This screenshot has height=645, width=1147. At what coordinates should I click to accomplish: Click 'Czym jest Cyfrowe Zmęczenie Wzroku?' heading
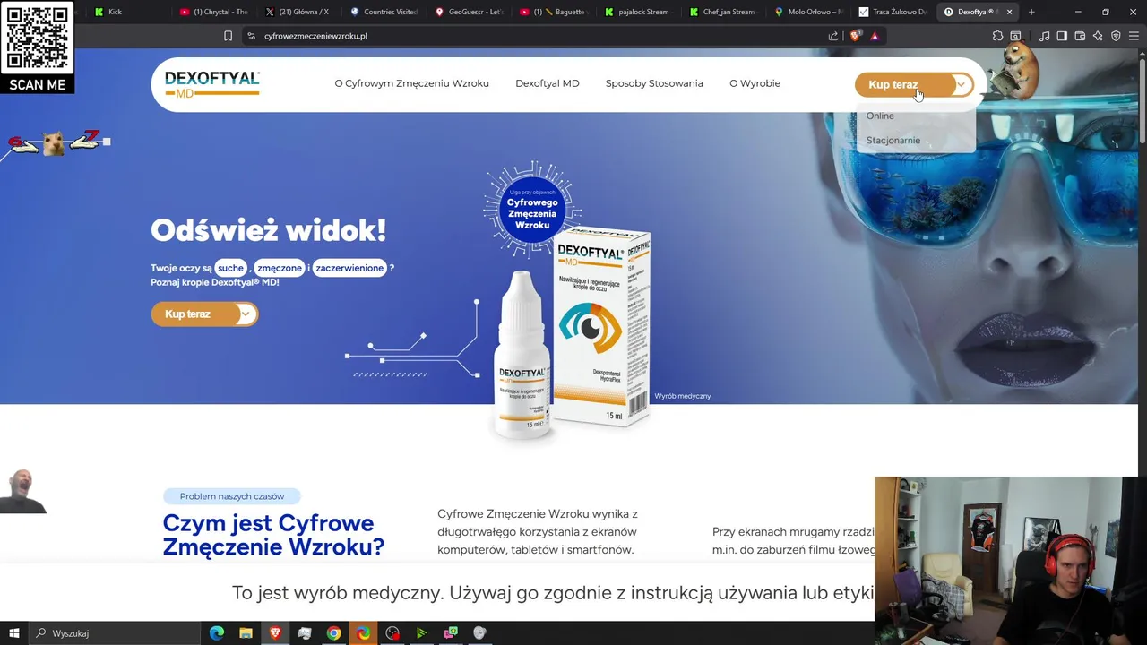pyautogui.click(x=273, y=535)
